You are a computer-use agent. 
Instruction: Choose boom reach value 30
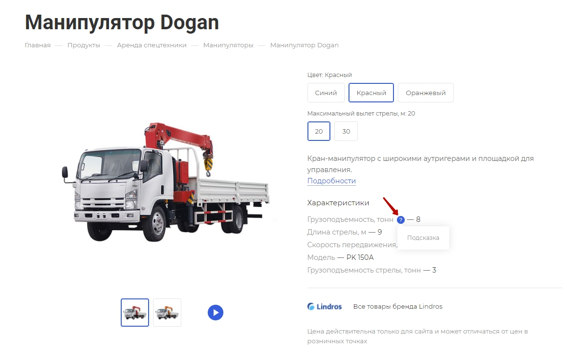click(x=346, y=131)
